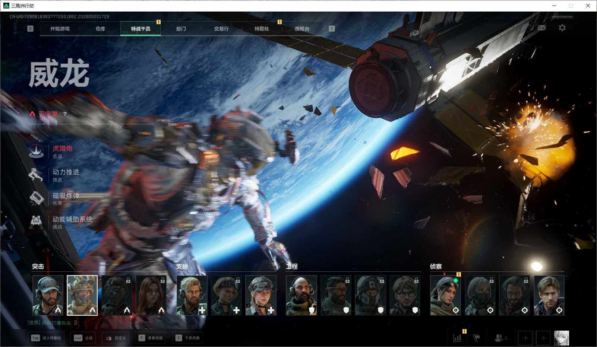Open the player avatar portrait
597x347 pixels.
click(562, 338)
